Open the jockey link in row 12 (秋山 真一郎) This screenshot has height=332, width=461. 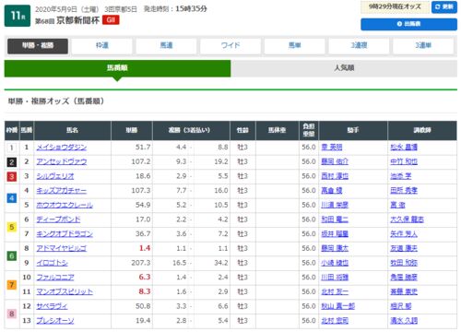(x=338, y=306)
